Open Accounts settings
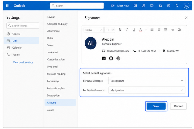Viewport: 194px width, 129px height. [60, 103]
